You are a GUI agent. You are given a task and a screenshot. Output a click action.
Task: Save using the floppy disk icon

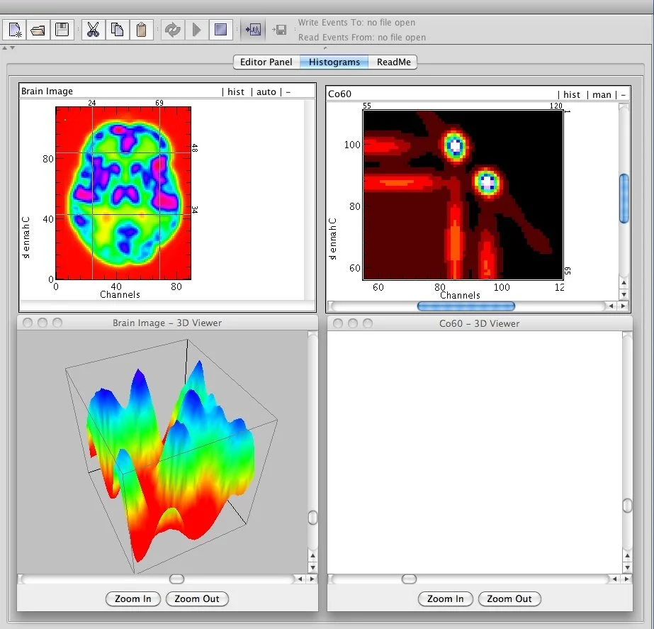pyautogui.click(x=62, y=30)
